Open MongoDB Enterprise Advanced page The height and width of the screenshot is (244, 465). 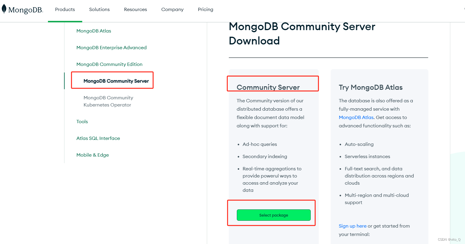click(111, 47)
